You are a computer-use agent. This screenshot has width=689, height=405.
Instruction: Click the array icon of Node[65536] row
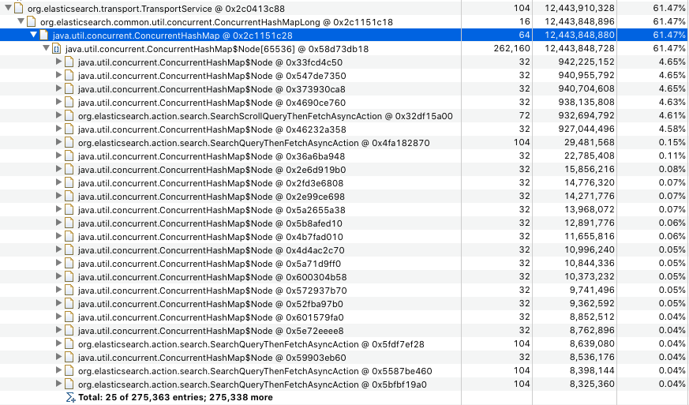pos(57,48)
